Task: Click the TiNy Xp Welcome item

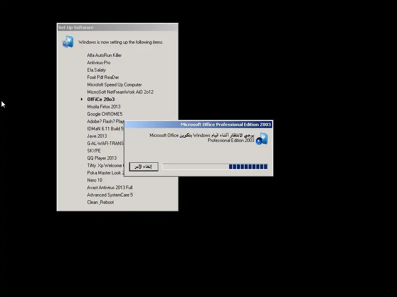Action: click(105, 166)
